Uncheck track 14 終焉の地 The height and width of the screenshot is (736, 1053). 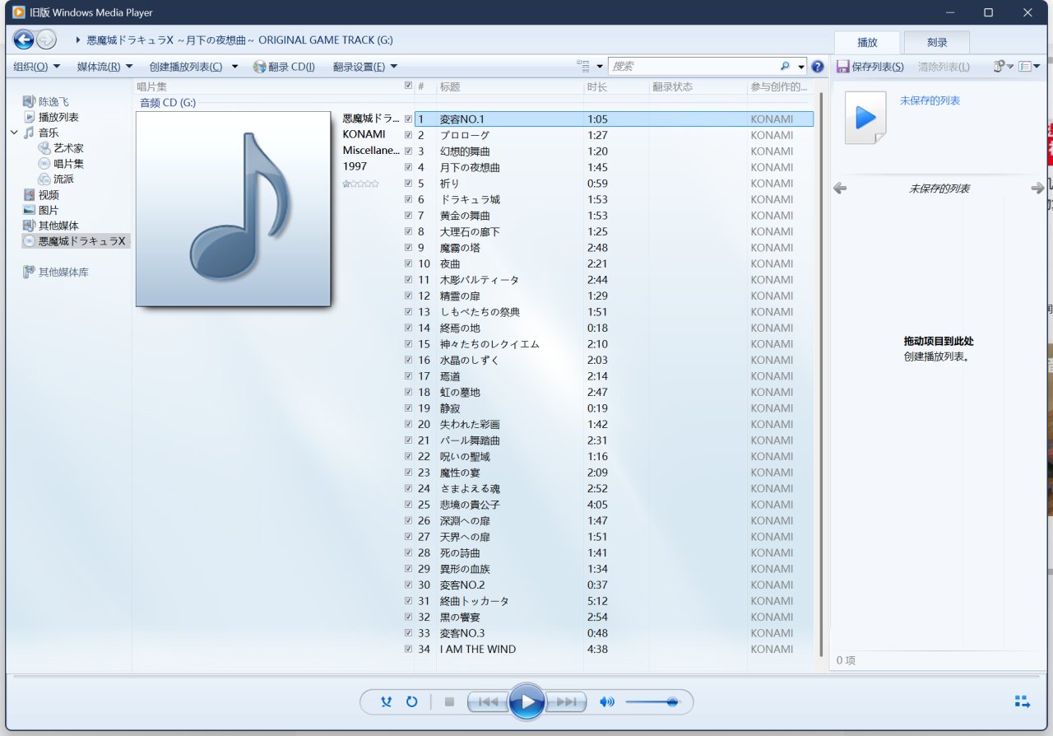point(408,328)
